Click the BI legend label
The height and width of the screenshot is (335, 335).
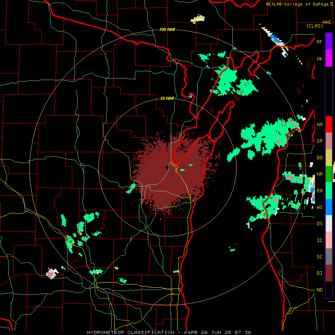pos(319,273)
